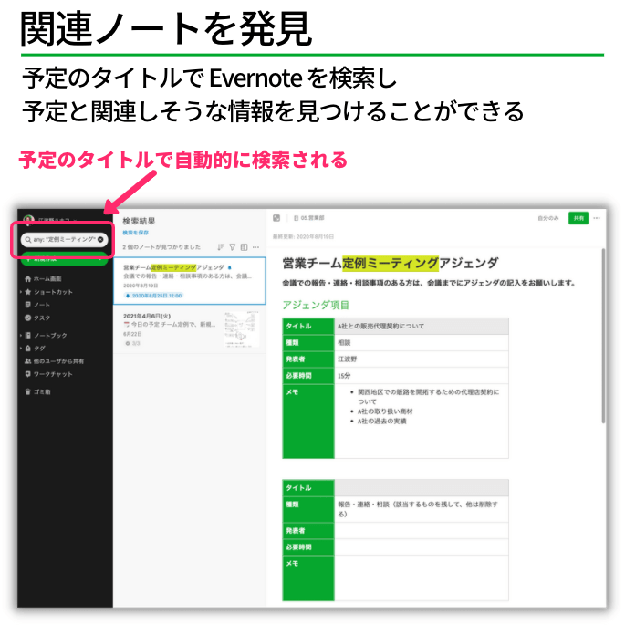Select the 2021年4月6日(火) note card

coord(190,329)
